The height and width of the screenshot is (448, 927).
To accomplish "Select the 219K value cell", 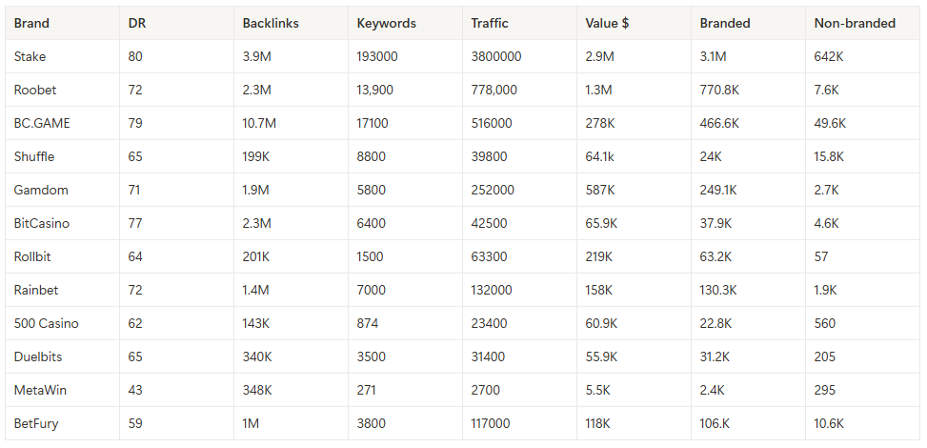I will coord(634,256).
